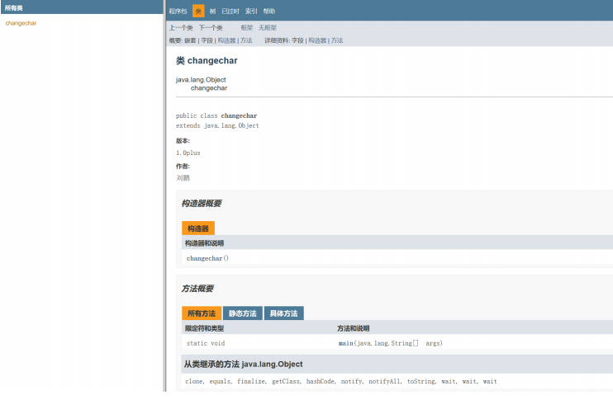This screenshot has width=613, height=400.
Task: Open the 帮助 help page
Action: point(269,12)
